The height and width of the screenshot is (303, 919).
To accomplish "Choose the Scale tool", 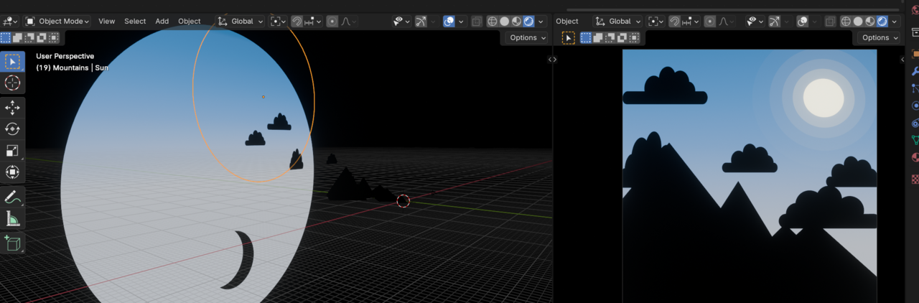I will [x=12, y=151].
